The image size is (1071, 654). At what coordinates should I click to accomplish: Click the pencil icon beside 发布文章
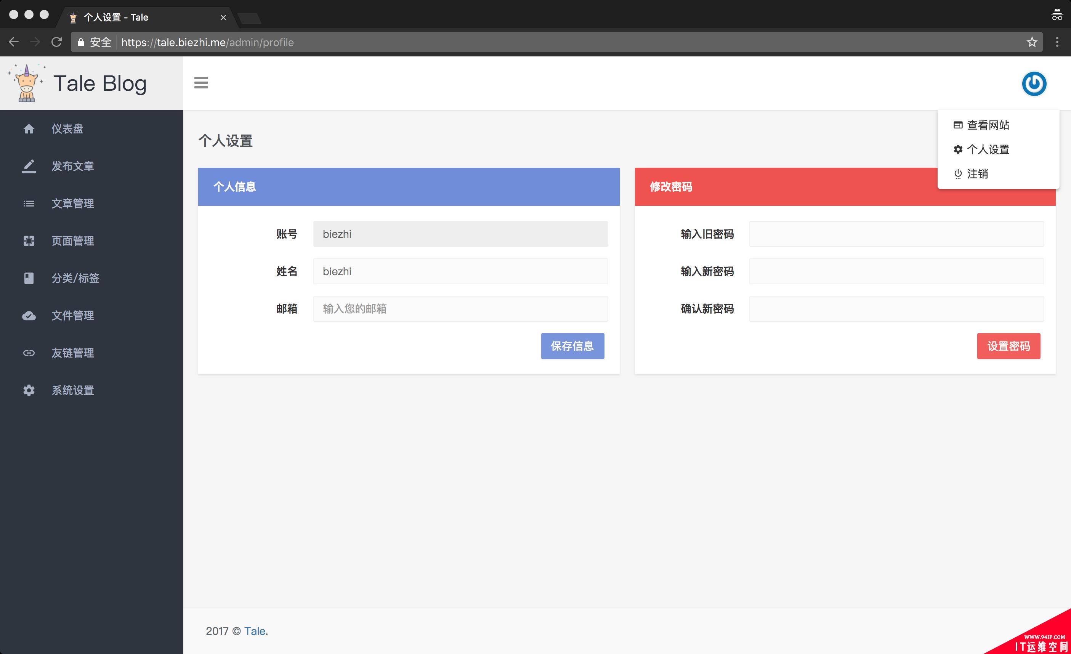(29, 166)
